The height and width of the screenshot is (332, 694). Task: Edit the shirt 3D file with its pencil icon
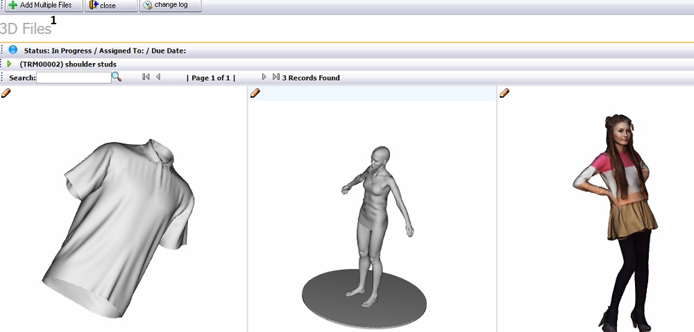coord(6,93)
